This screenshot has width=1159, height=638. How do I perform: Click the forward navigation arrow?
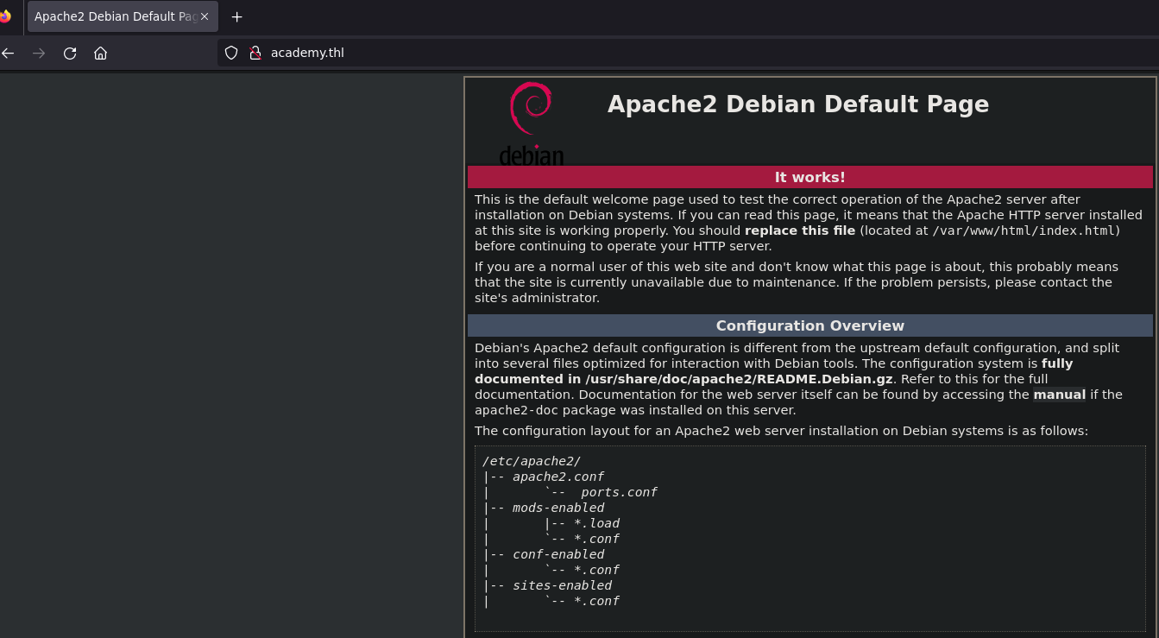tap(39, 54)
